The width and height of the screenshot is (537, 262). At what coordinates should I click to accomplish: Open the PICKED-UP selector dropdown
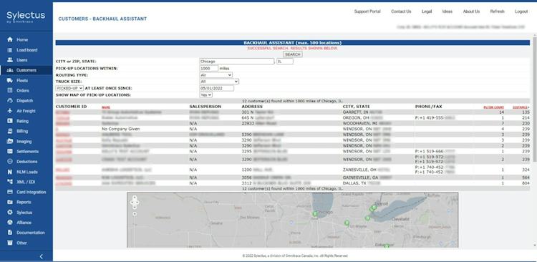coord(69,88)
